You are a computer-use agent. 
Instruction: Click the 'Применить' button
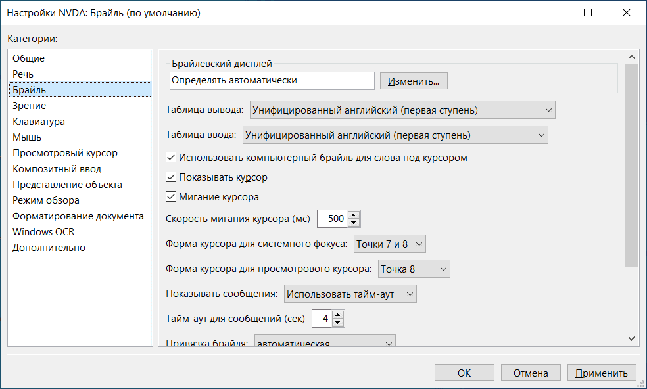click(602, 373)
